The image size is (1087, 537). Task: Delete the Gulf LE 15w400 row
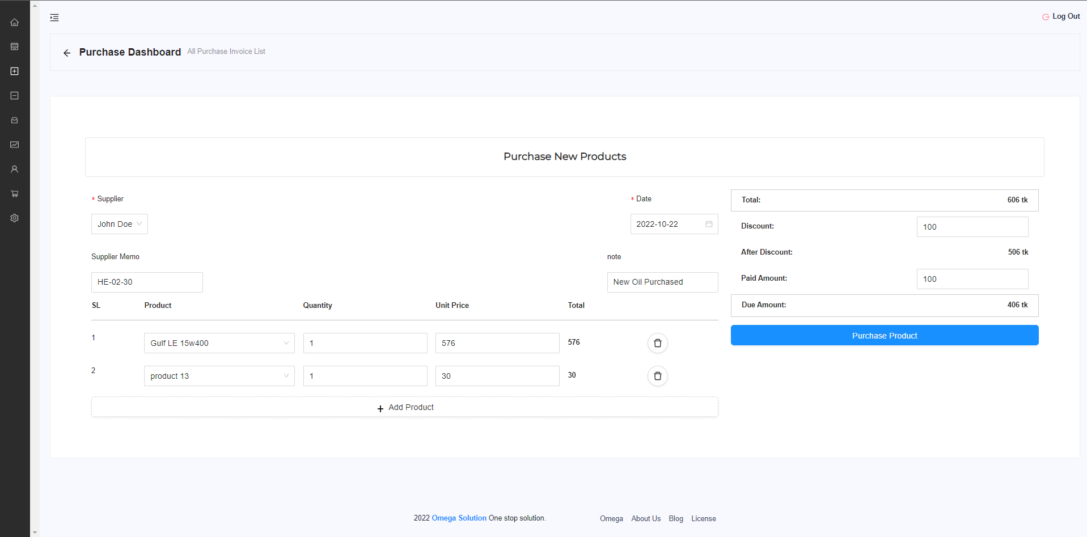pyautogui.click(x=657, y=343)
